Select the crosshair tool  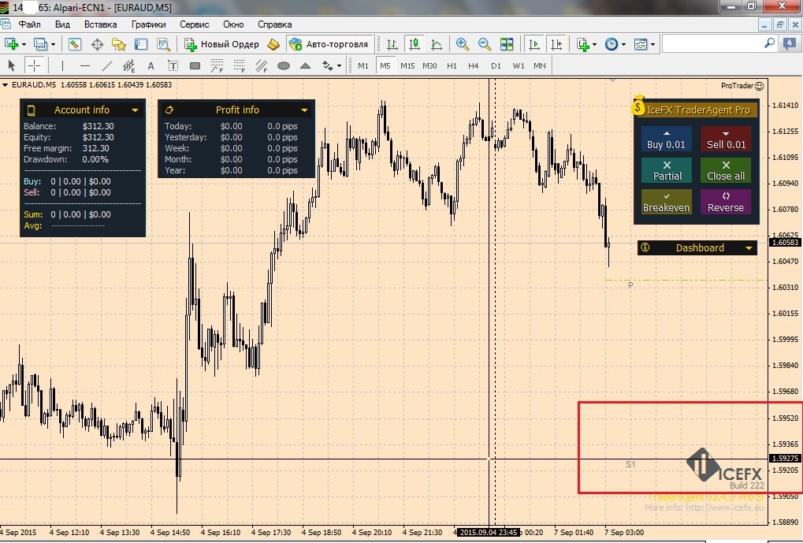click(x=35, y=65)
